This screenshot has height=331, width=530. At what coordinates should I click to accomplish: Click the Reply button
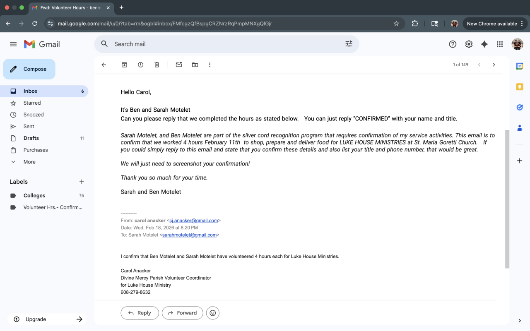[140, 313]
